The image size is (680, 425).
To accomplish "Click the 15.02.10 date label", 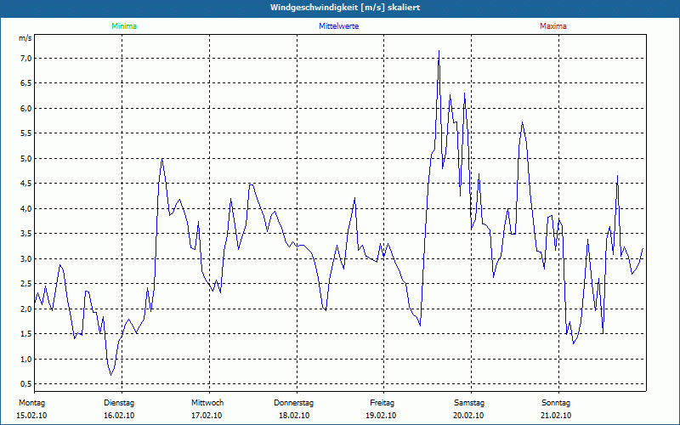I will pyautogui.click(x=31, y=416).
